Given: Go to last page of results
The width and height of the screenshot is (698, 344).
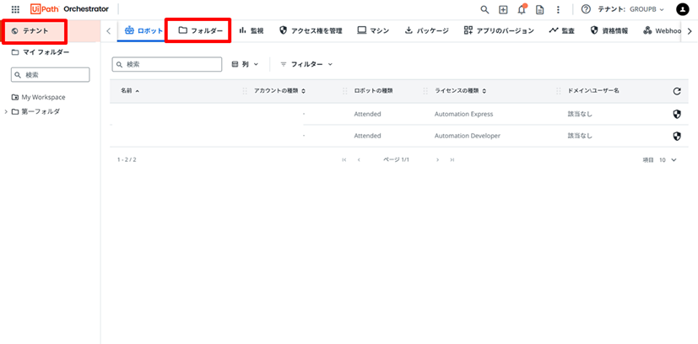Looking at the screenshot, I should point(452,159).
